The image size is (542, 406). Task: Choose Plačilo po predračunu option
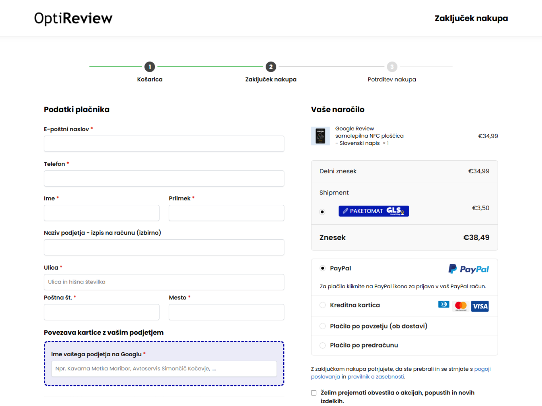pos(322,345)
